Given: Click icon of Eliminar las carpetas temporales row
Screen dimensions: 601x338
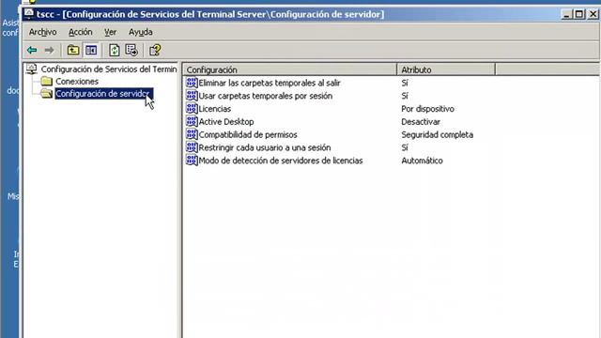Looking at the screenshot, I should click(x=192, y=83).
